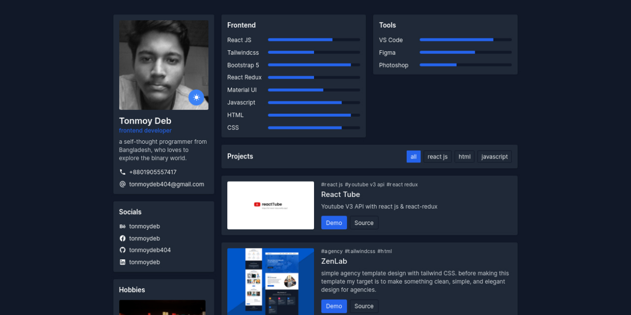Click the 'React Tube' project title
This screenshot has width=631, height=315.
pyautogui.click(x=341, y=194)
